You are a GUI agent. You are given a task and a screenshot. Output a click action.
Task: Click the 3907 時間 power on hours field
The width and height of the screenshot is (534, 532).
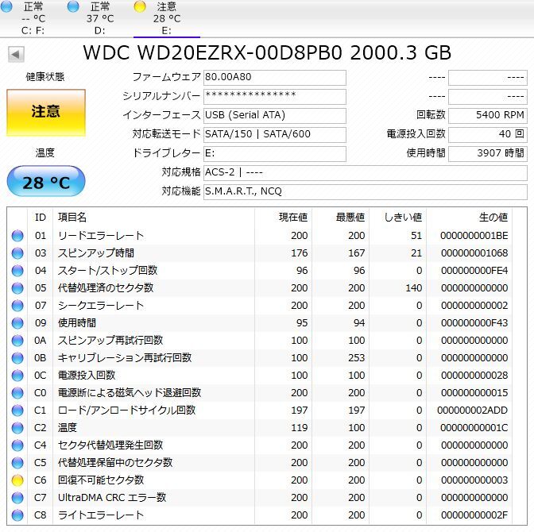[x=488, y=154]
